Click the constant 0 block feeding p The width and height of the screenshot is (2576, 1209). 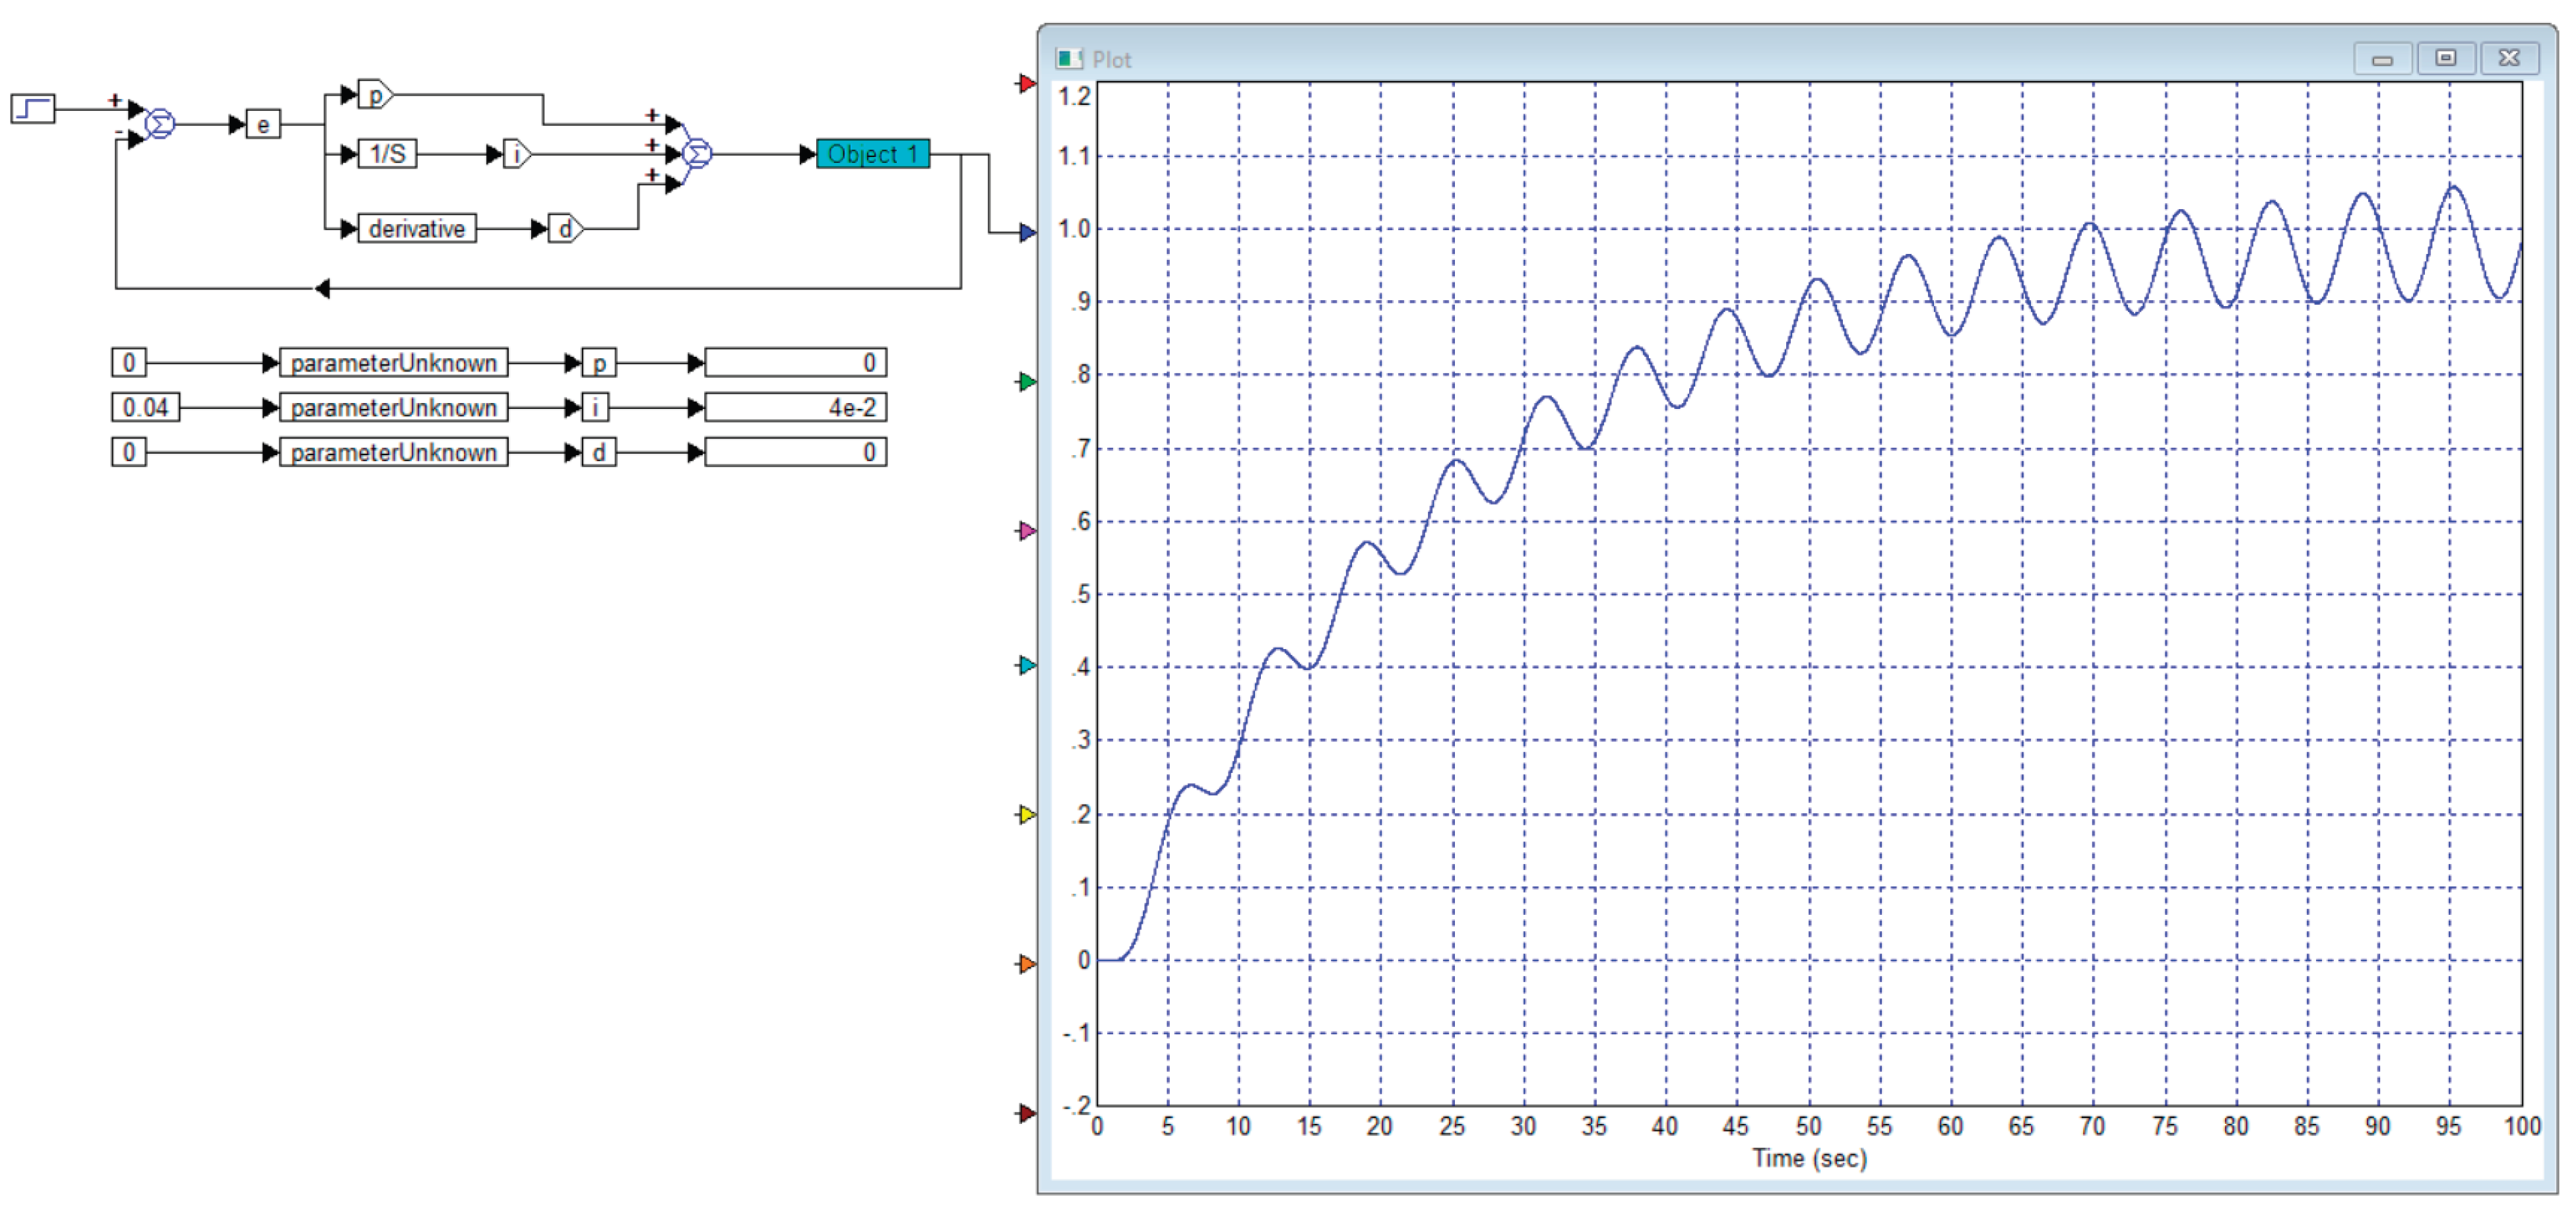pos(129,362)
